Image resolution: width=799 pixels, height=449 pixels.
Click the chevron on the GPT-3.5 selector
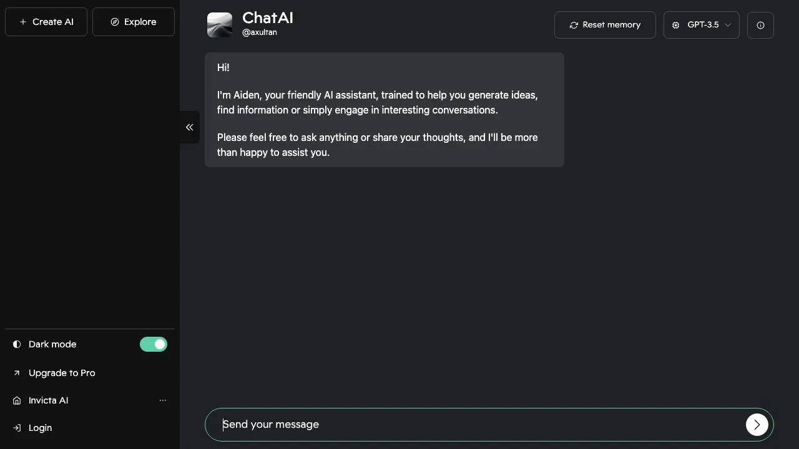tap(728, 25)
